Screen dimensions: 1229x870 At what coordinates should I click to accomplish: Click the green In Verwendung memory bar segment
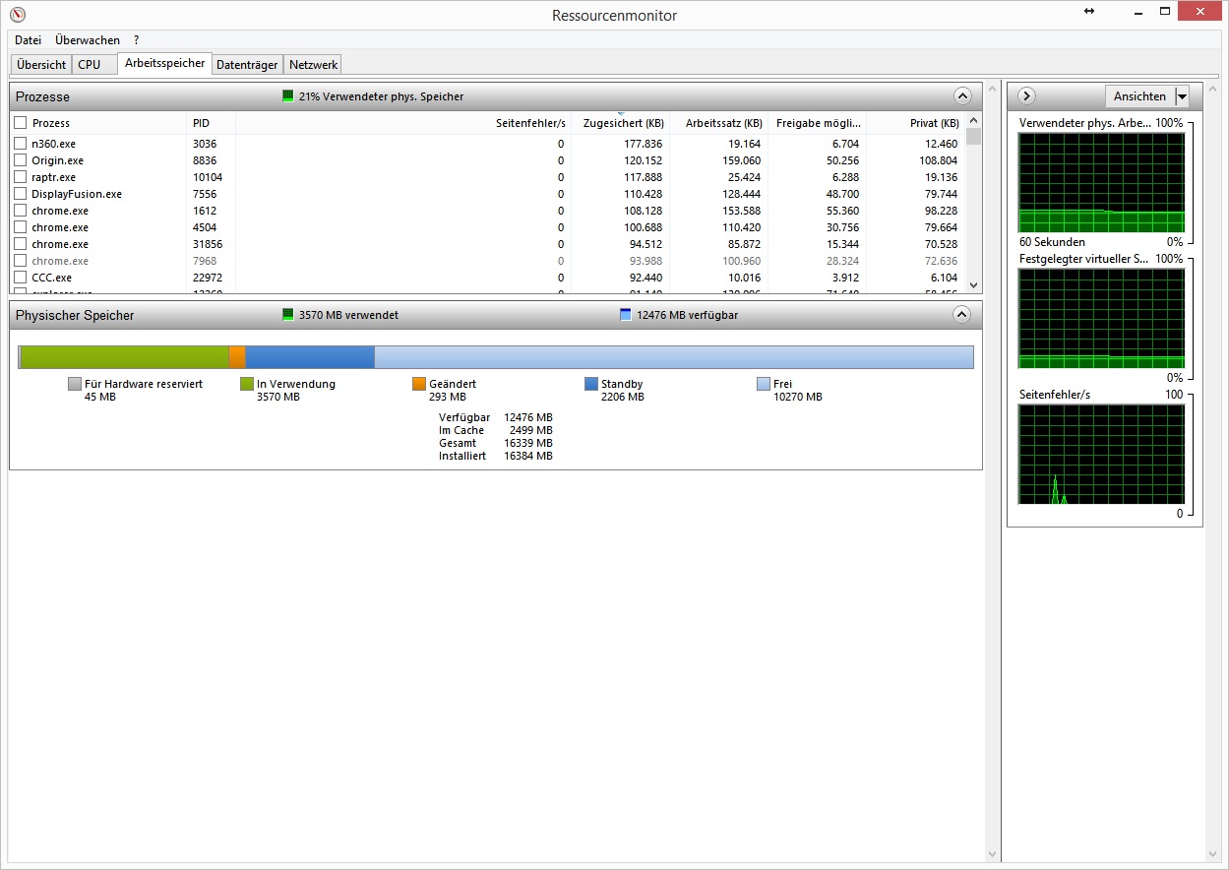125,357
